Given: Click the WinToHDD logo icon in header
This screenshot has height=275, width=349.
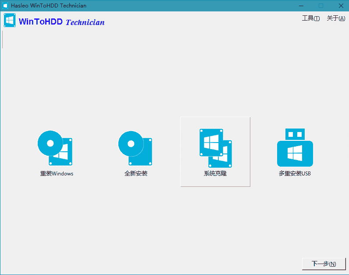Looking at the screenshot, I should click(x=10, y=20).
